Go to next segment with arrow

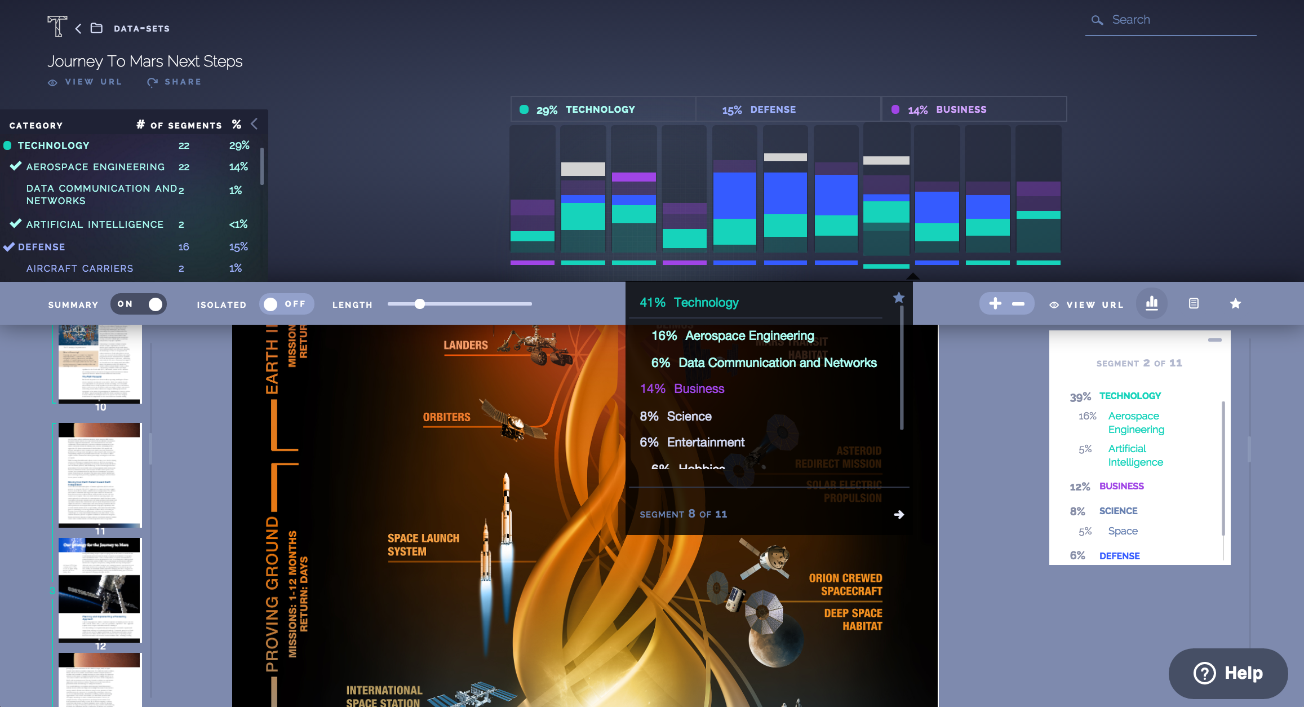[x=899, y=514]
